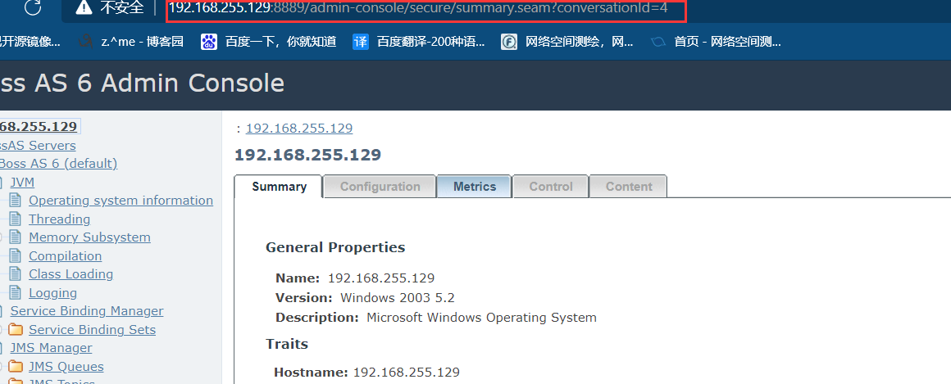Click the JMS Queues folder icon
Screen dimensions: 951x384
click(x=16, y=367)
